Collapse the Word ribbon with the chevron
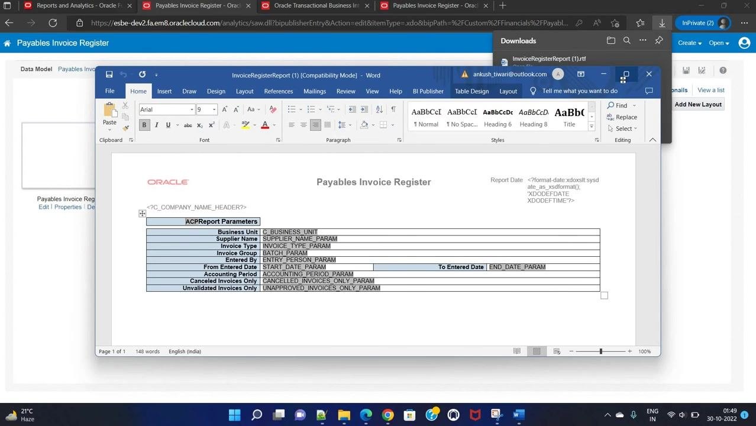 click(x=652, y=140)
